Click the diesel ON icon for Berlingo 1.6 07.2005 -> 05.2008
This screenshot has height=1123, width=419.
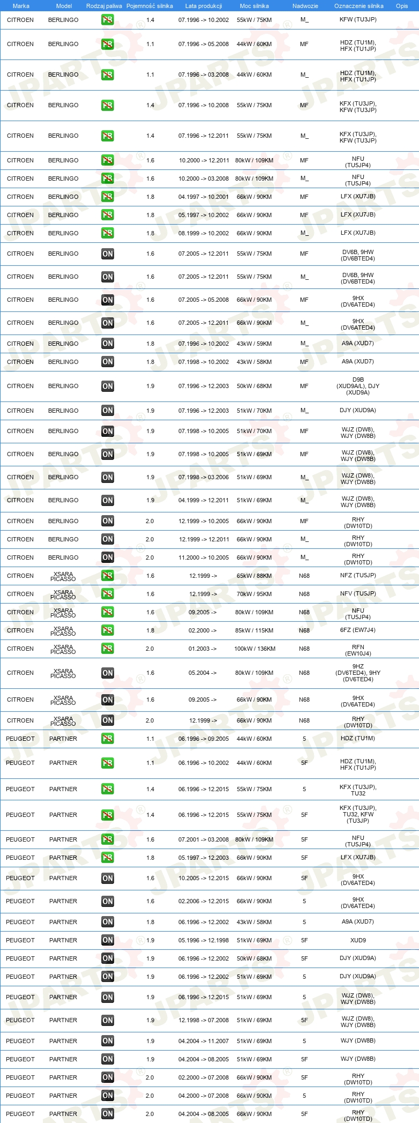click(x=108, y=300)
